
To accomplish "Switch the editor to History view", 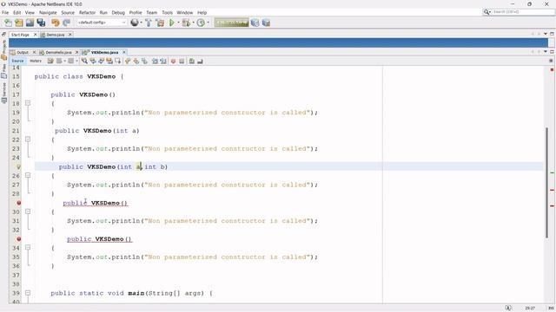I will [x=36, y=61].
